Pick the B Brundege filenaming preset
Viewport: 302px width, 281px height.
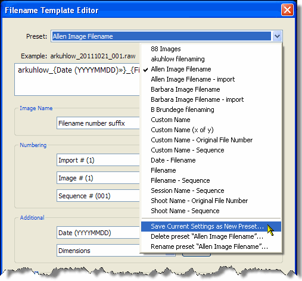click(x=211, y=110)
